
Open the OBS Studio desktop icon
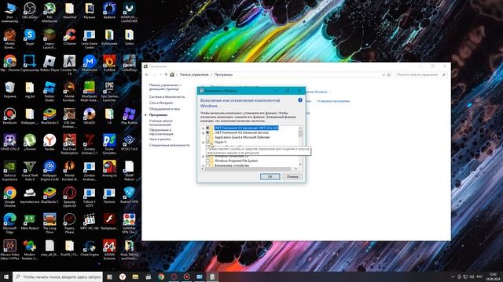30,10
